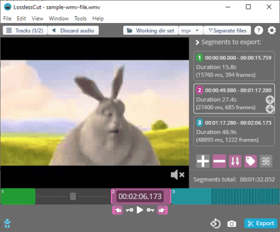Screen dimensions: 280x232
Task: Label segment using the tag icon
Action: (251, 161)
